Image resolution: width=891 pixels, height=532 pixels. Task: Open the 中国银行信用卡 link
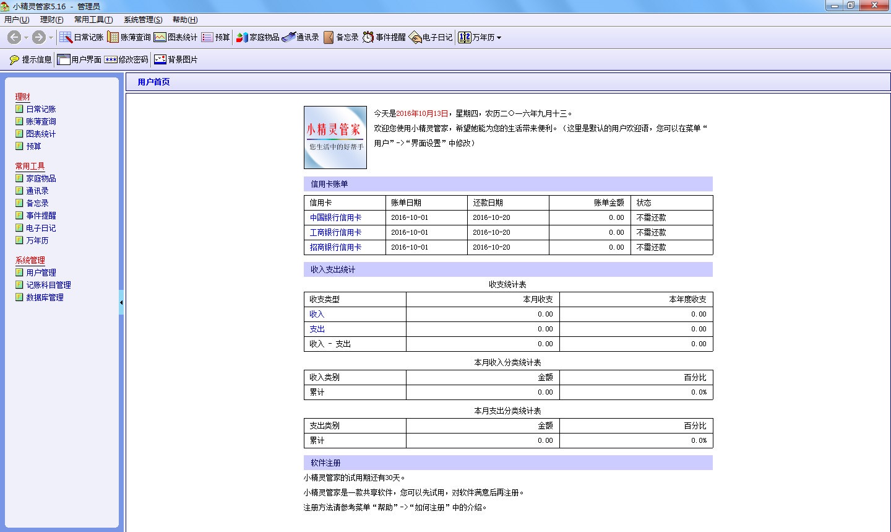335,217
